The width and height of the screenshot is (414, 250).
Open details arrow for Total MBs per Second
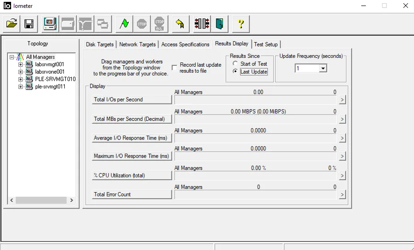pos(342,119)
